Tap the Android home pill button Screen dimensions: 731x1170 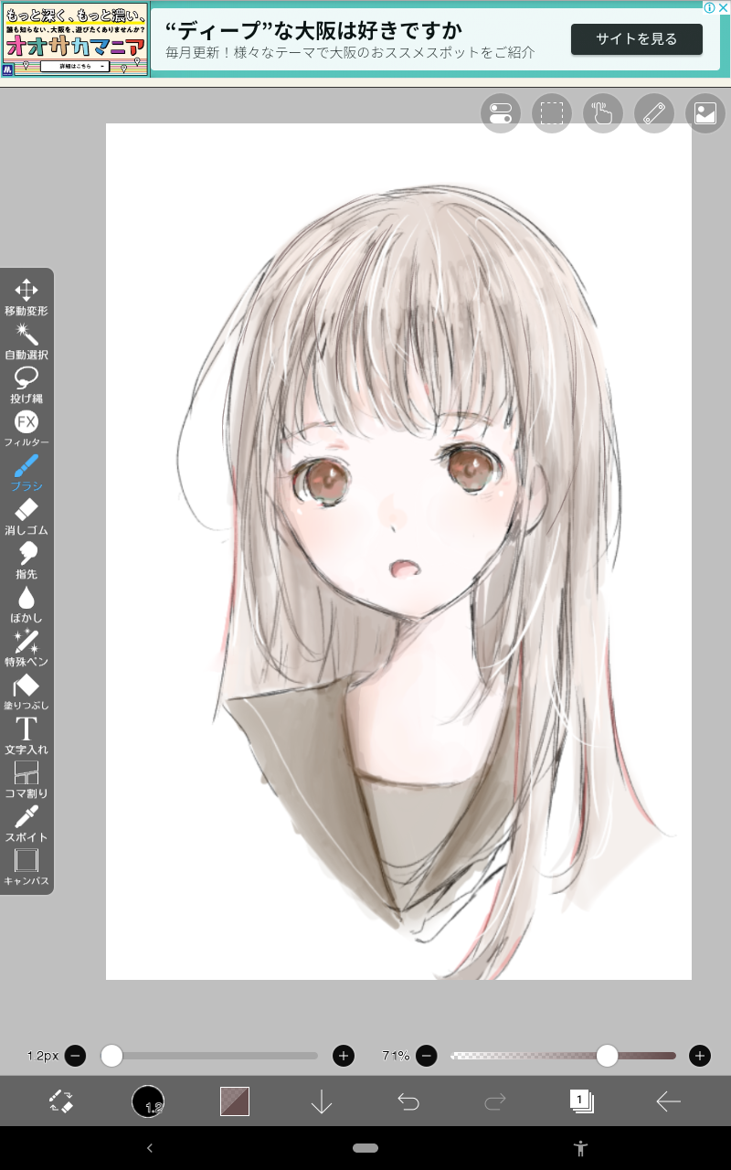(365, 1148)
